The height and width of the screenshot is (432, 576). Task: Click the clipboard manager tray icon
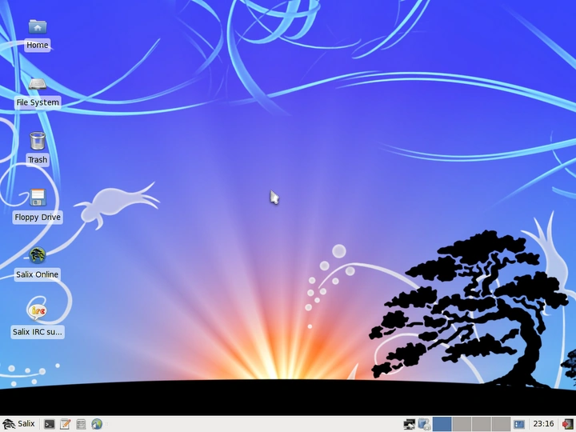click(x=424, y=424)
